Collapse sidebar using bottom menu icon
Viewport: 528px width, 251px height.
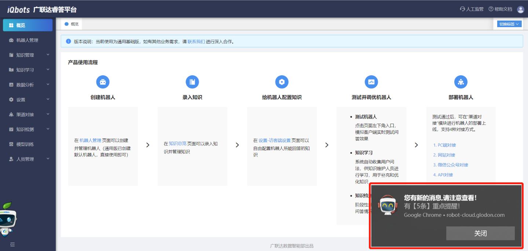pos(12,244)
